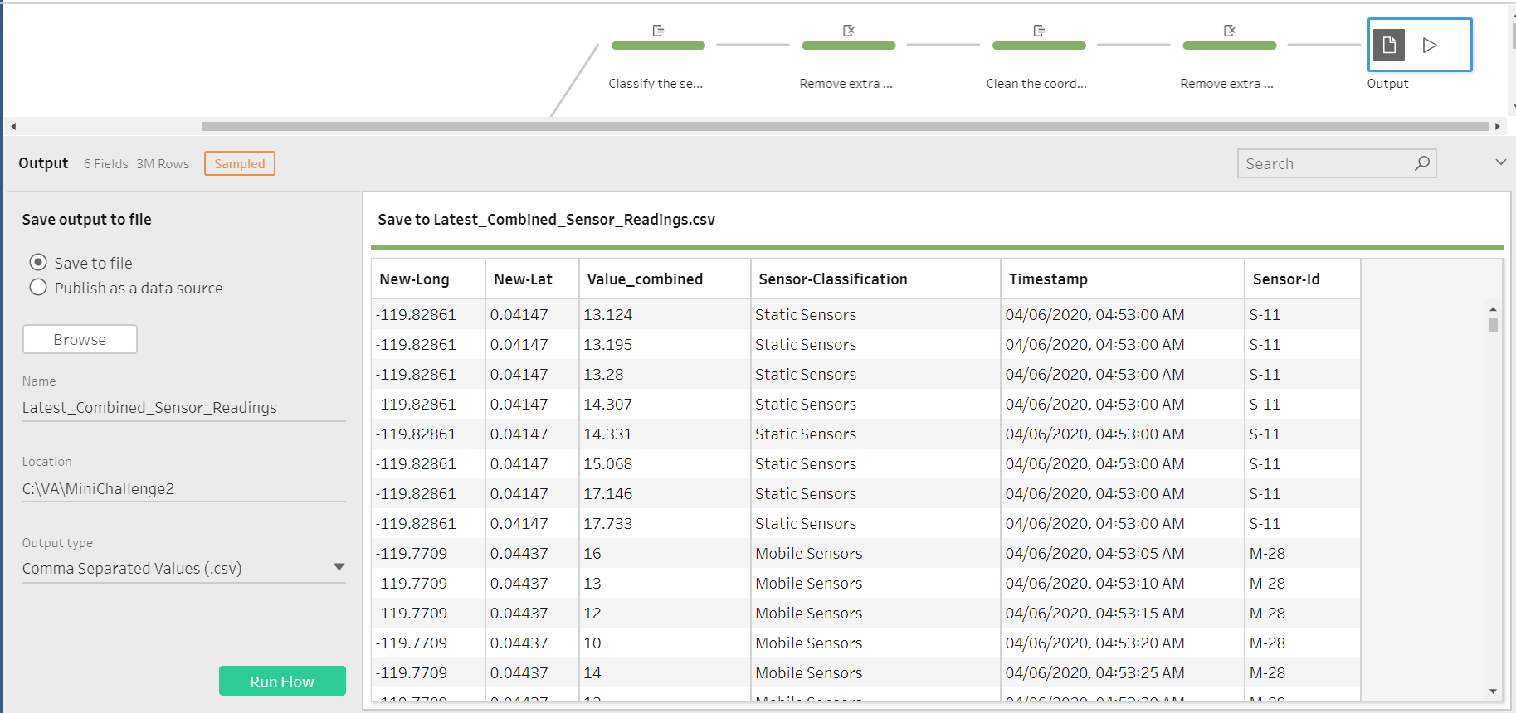Click the data table scroll down arrow
This screenshot has height=713, width=1516.
(x=1493, y=691)
